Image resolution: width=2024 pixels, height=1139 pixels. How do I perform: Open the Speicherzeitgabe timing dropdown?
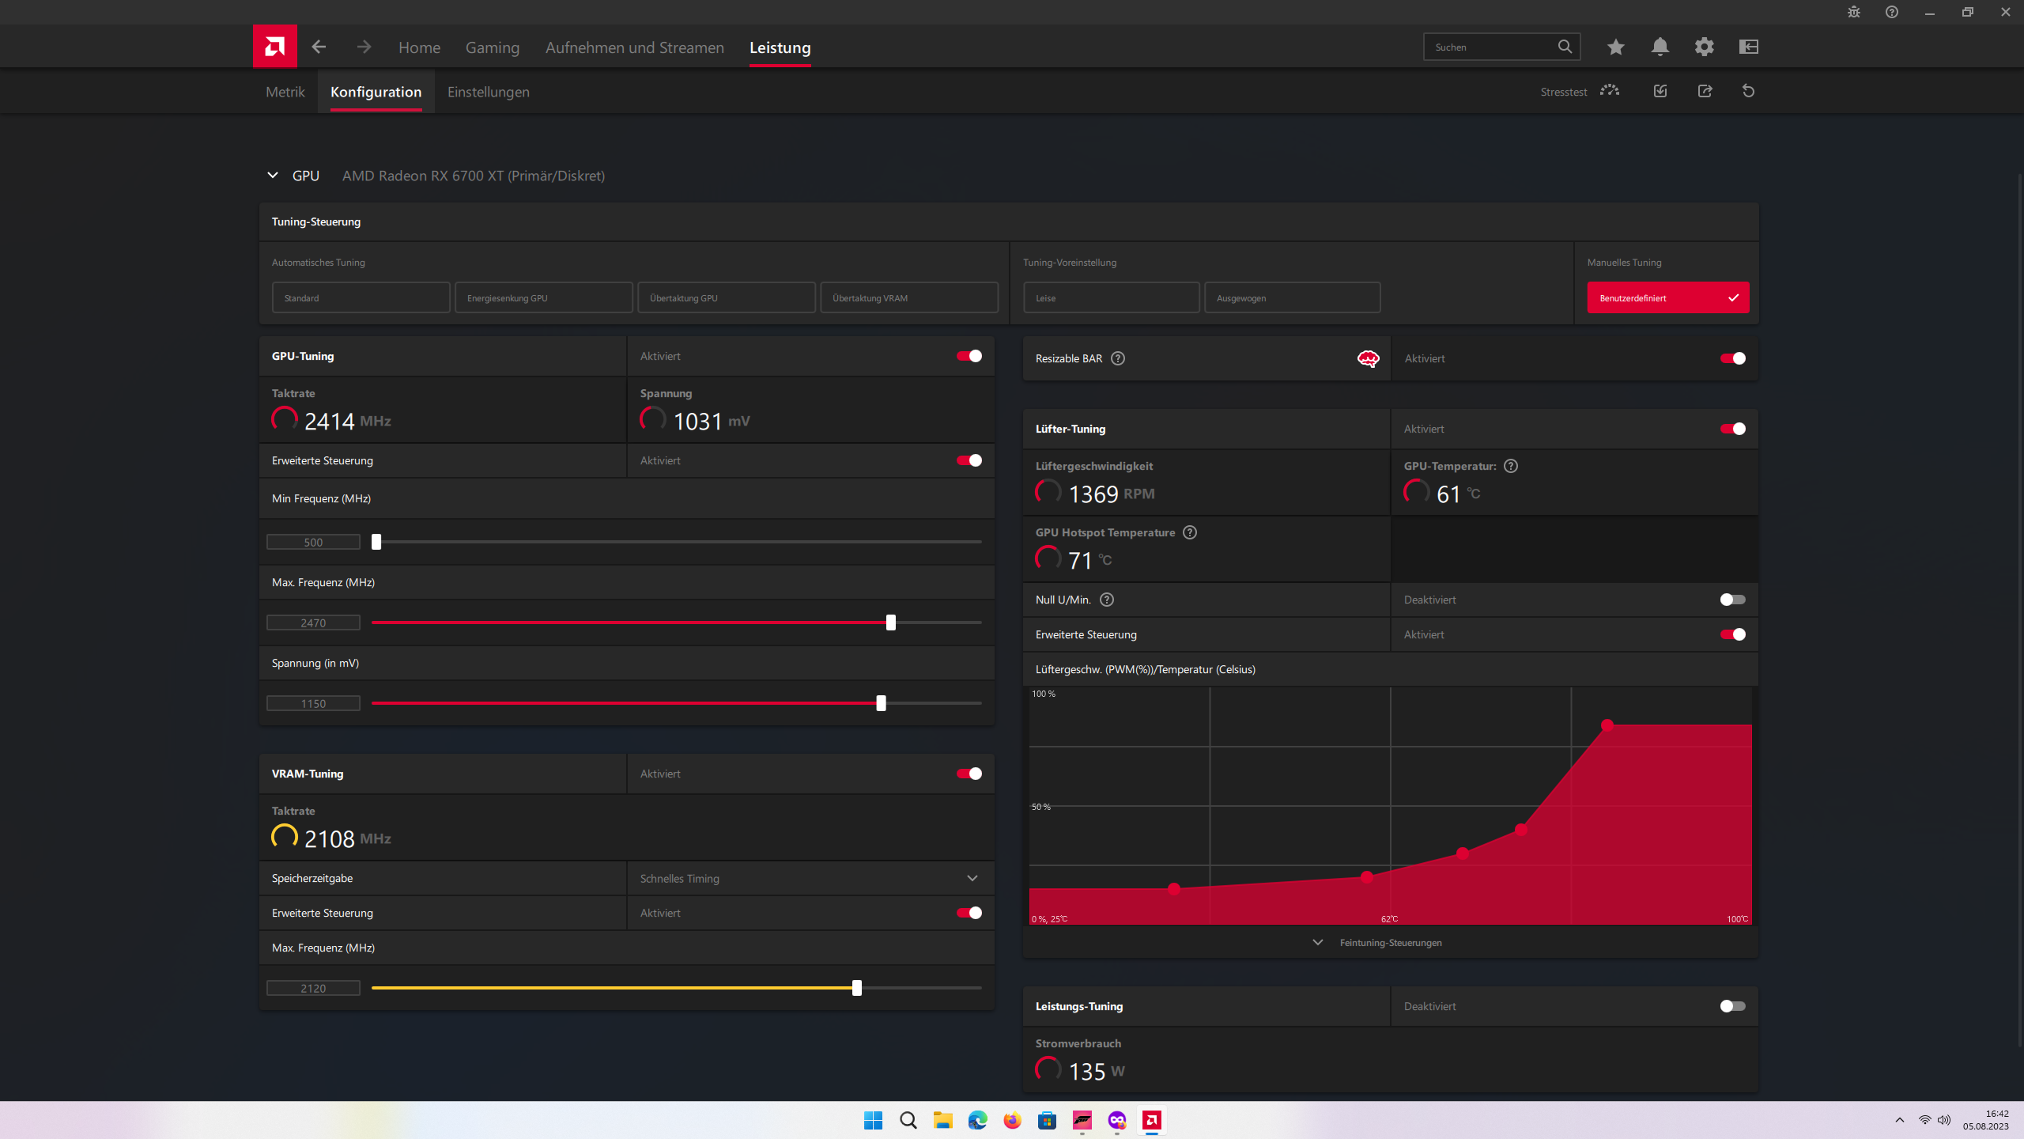click(972, 878)
